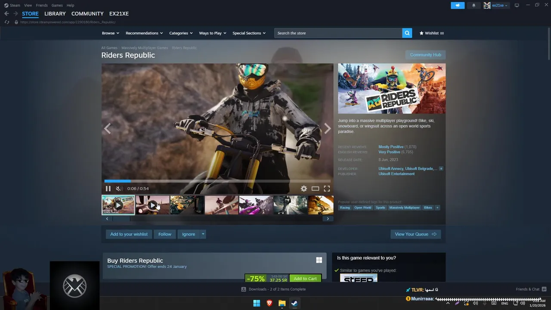Select the Massively Multiplayer tag
Image resolution: width=551 pixels, height=310 pixels.
pyautogui.click(x=404, y=208)
